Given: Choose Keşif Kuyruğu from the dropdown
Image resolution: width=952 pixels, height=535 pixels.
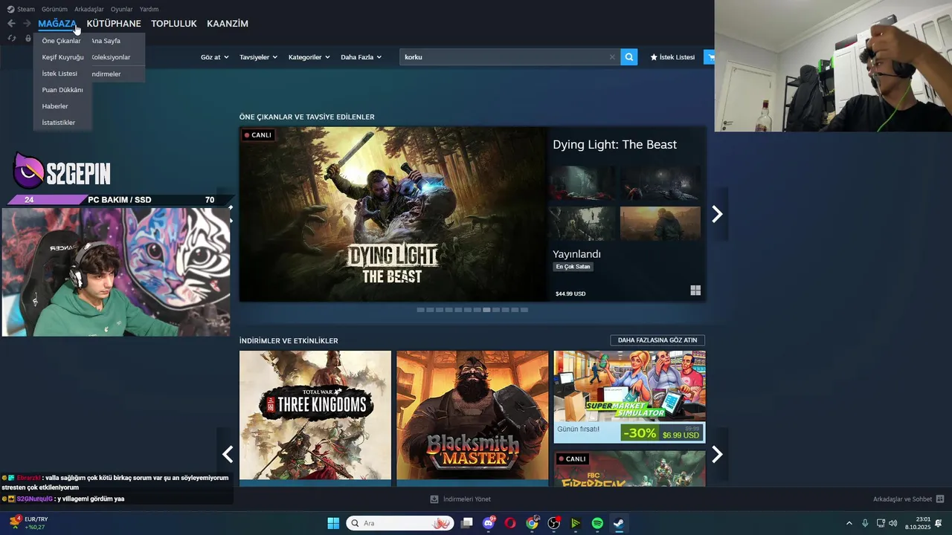Looking at the screenshot, I should tap(62, 57).
